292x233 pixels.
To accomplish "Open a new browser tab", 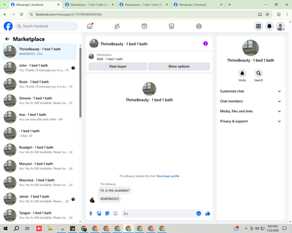I will pyautogui.click(x=230, y=5).
